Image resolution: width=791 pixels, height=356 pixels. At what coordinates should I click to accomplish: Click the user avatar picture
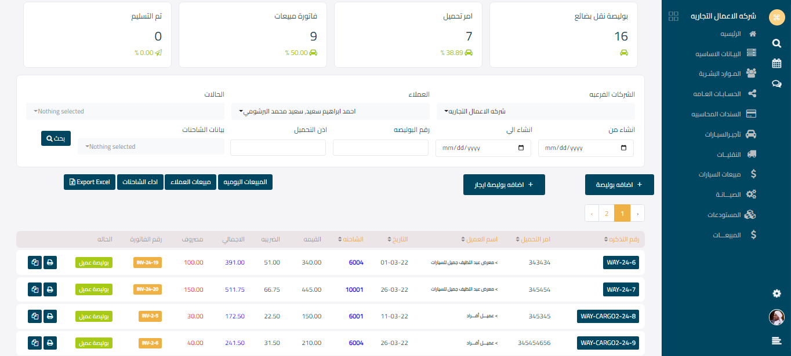(777, 317)
